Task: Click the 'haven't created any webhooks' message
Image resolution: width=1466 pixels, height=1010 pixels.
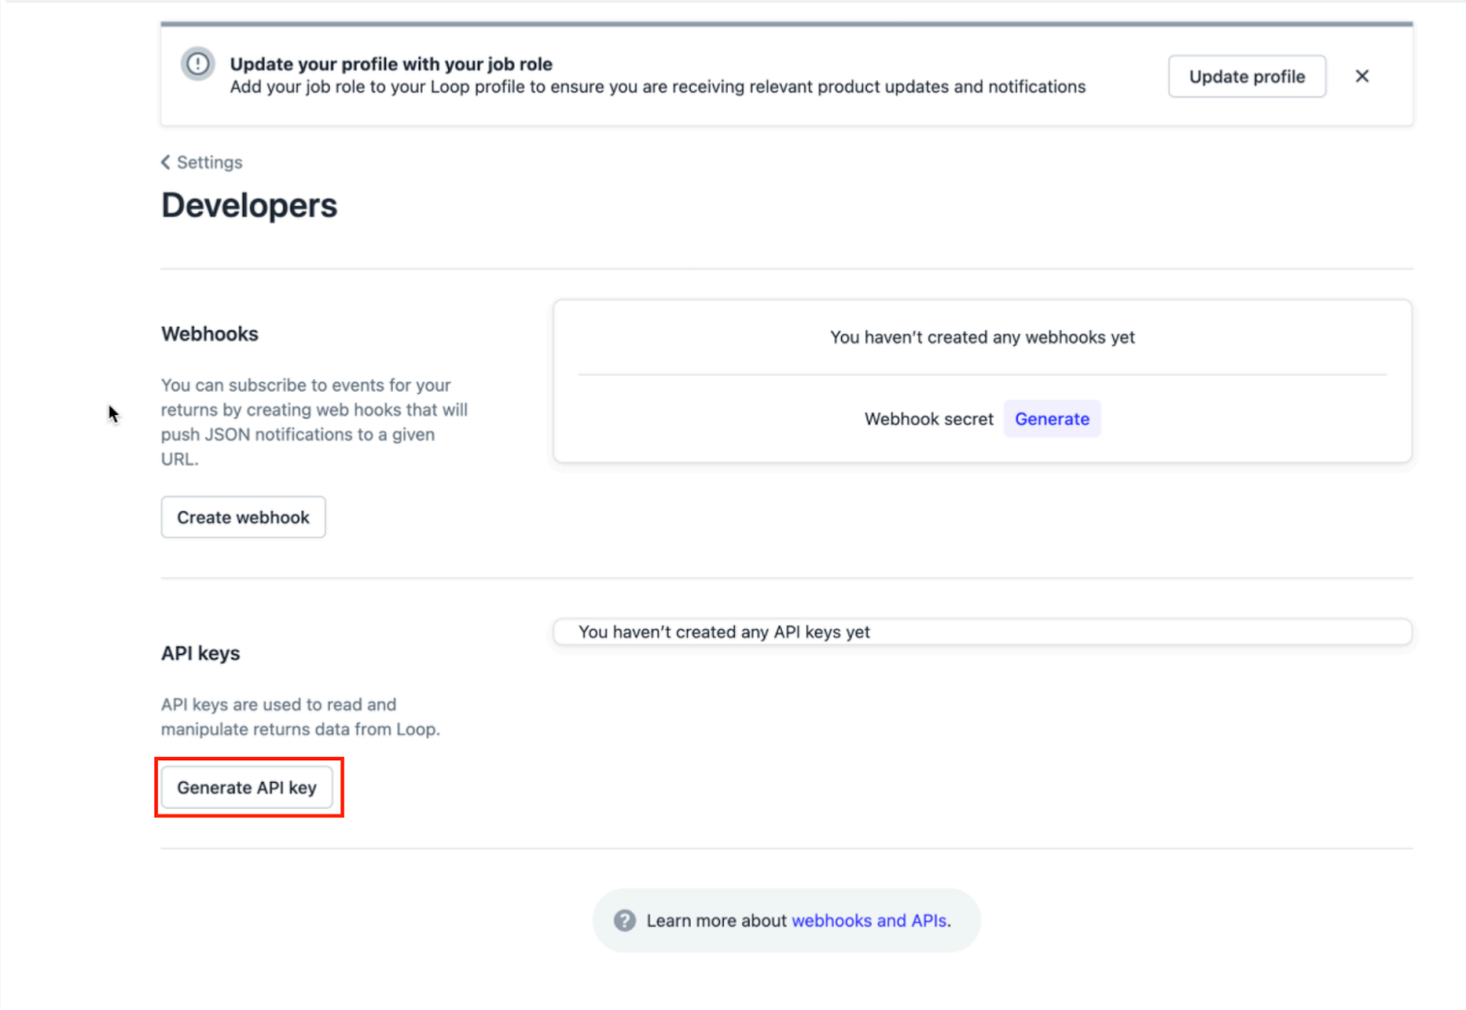Action: point(982,337)
